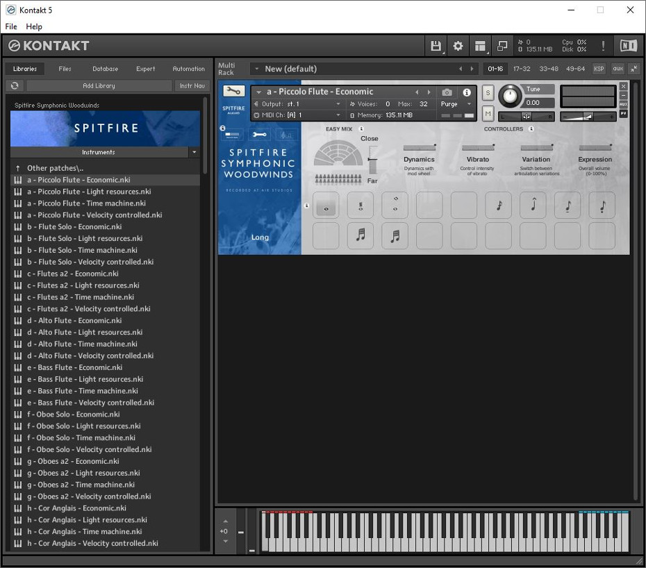Screen dimensions: 646x568
Task: Open the Spitfire general overview panel icon
Action: (x=233, y=135)
